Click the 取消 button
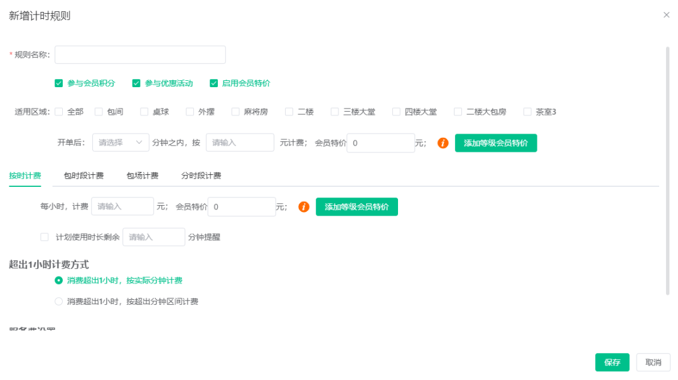 coord(654,362)
